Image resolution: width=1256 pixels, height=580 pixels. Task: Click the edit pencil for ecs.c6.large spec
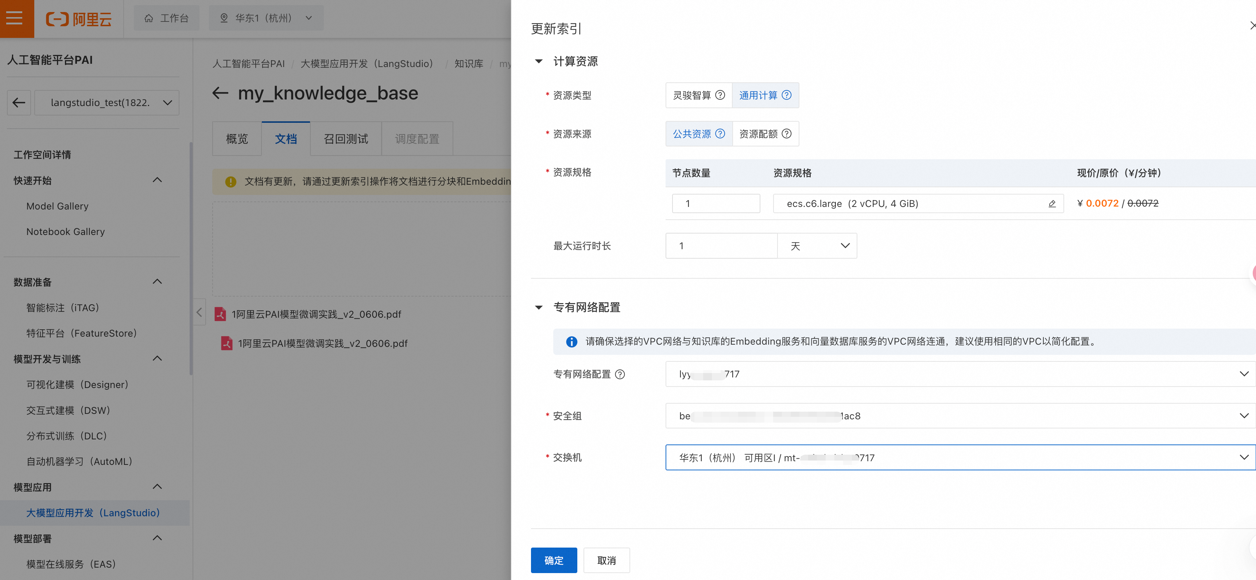1052,204
